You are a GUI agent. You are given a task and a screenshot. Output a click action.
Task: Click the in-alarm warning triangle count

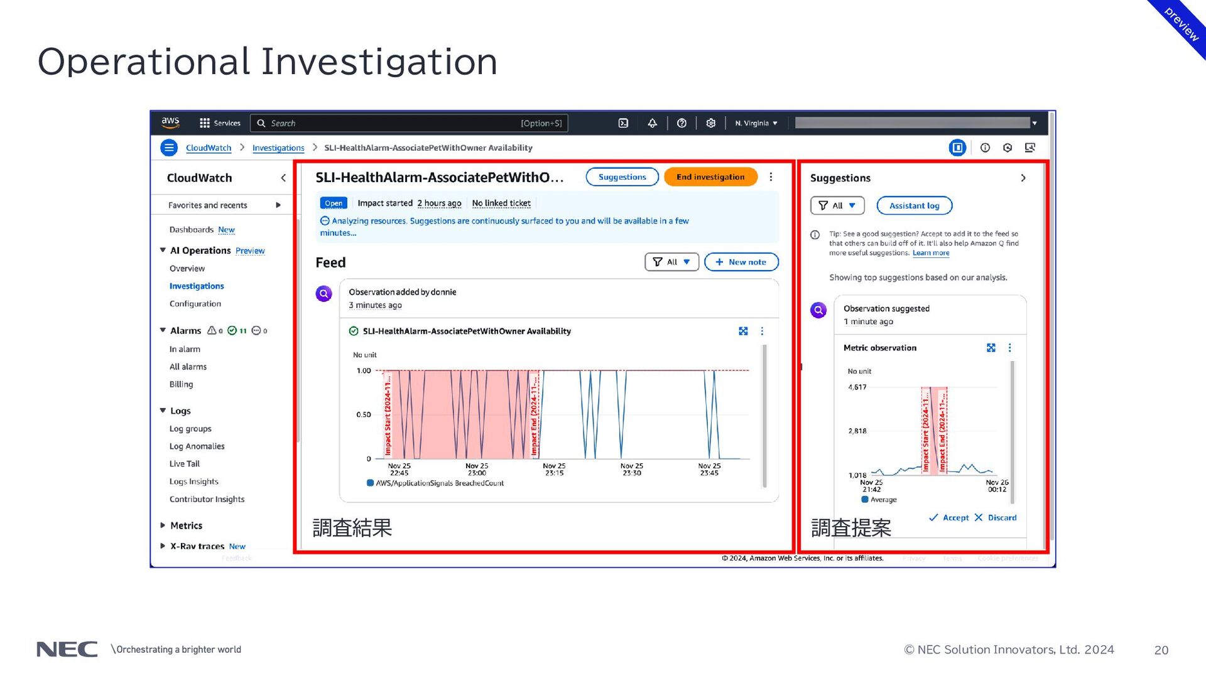point(215,330)
